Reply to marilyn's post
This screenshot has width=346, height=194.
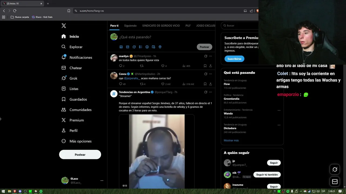click(121, 66)
